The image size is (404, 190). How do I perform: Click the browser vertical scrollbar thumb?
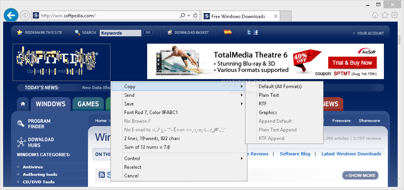(x=399, y=39)
